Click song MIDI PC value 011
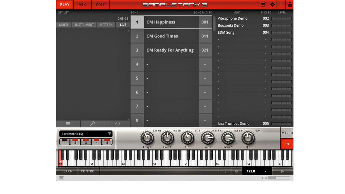345x194 pixels. click(205, 36)
